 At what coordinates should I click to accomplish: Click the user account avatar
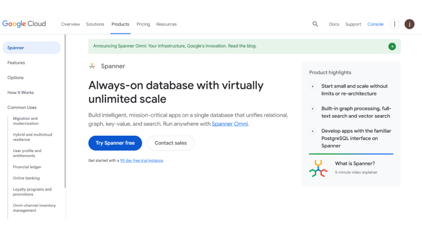pyautogui.click(x=409, y=24)
